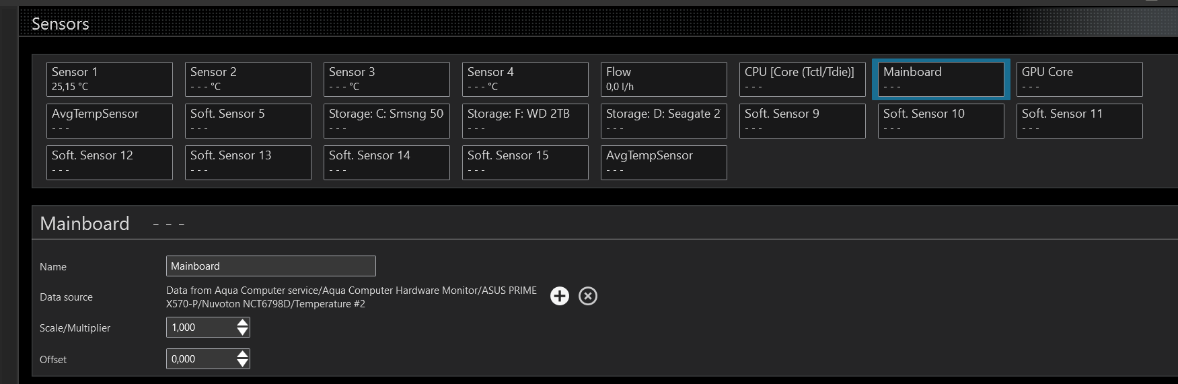Click the highlighted Mainboard sensor tile
The height and width of the screenshot is (384, 1178).
pos(941,79)
